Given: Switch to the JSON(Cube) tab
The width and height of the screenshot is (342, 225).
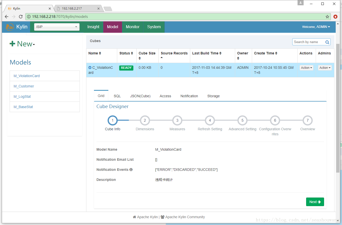Looking at the screenshot, I should tap(140, 96).
